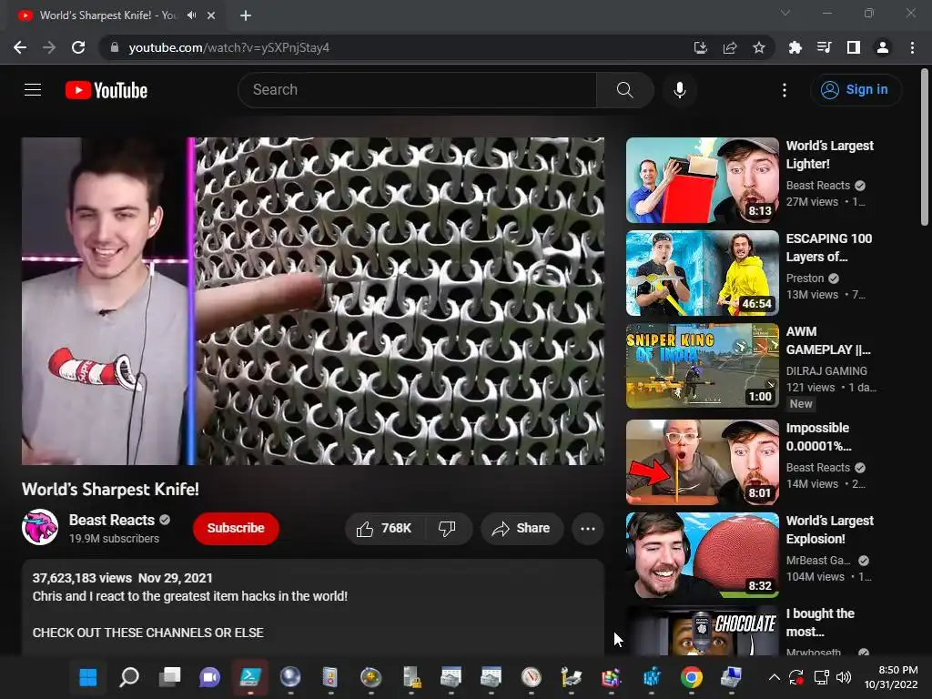Open the media control icon in Chrome toolbar
This screenshot has width=932, height=699.
click(824, 47)
